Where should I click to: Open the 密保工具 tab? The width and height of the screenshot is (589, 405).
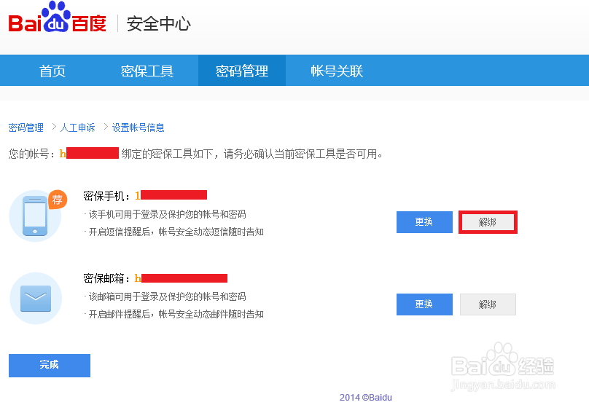(x=147, y=71)
